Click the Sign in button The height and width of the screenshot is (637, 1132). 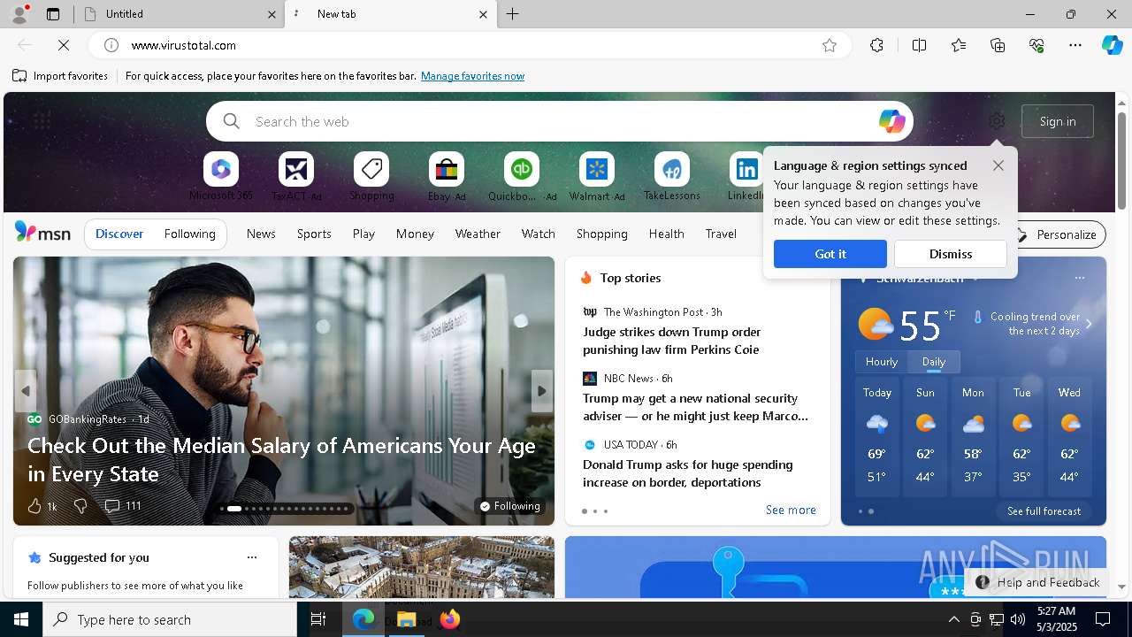click(1058, 121)
